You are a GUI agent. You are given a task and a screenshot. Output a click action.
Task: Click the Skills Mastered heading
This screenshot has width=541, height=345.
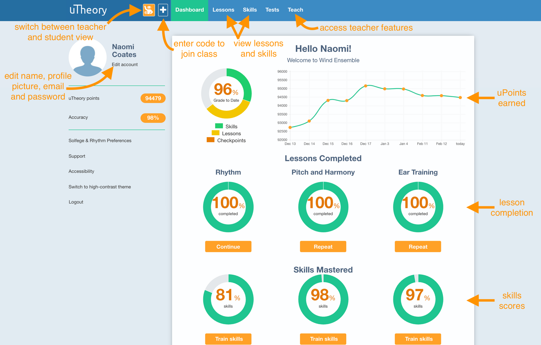[x=323, y=270]
